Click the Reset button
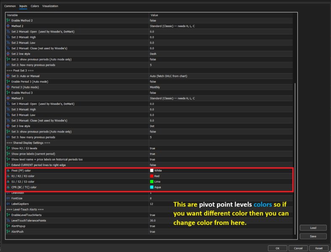This screenshot has width=331, height=252. point(319,248)
